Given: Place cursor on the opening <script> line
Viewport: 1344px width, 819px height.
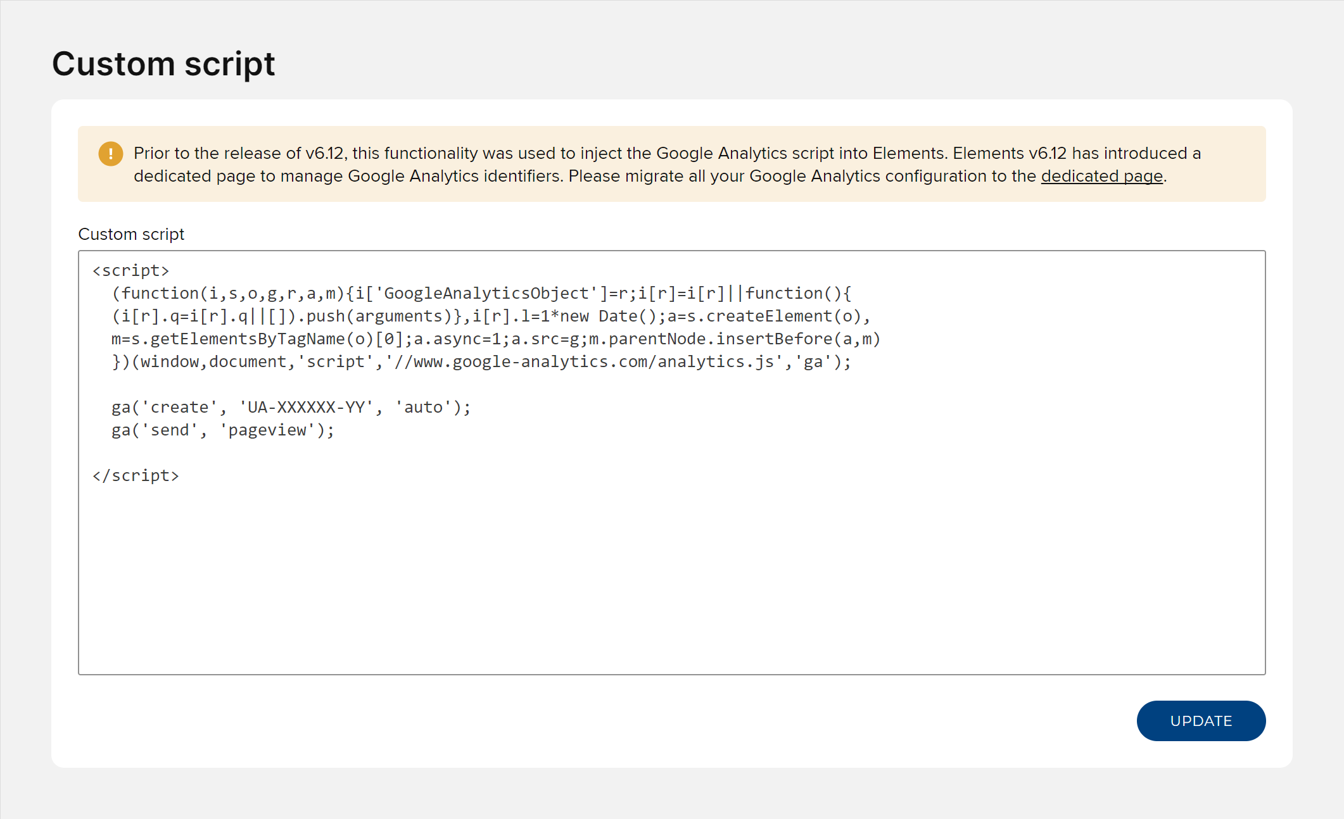Looking at the screenshot, I should [x=131, y=271].
